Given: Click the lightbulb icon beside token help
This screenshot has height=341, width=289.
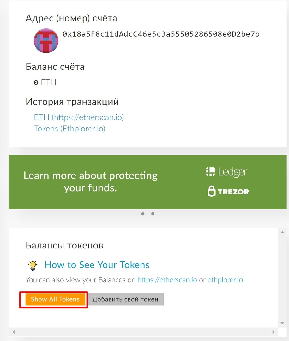Looking at the screenshot, I should pyautogui.click(x=33, y=265).
